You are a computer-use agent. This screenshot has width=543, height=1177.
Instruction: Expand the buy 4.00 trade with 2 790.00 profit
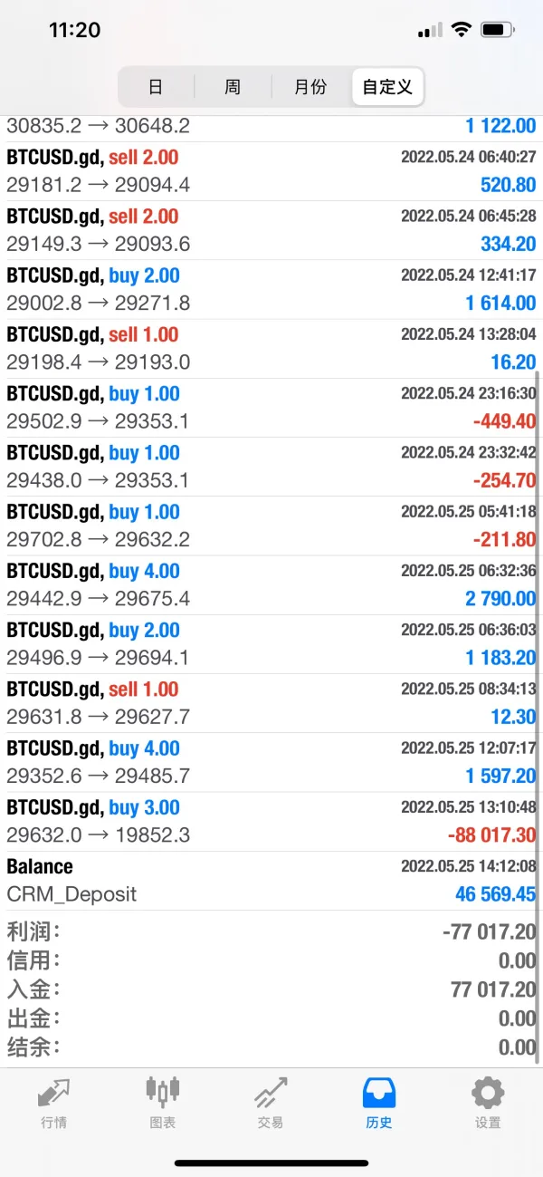pos(271,584)
